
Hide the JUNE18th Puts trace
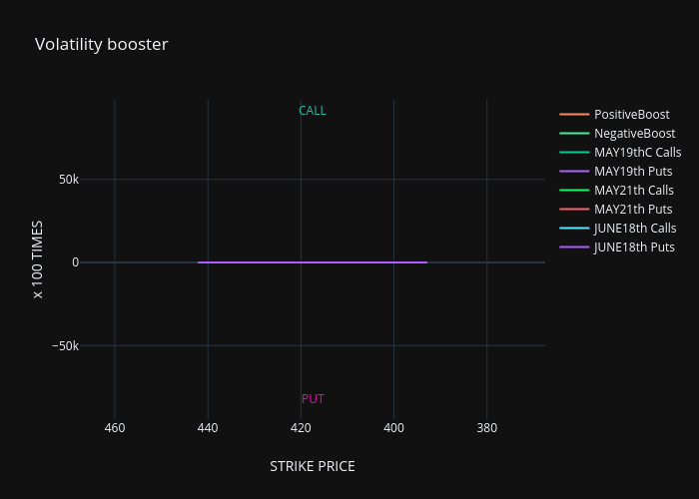[634, 248]
